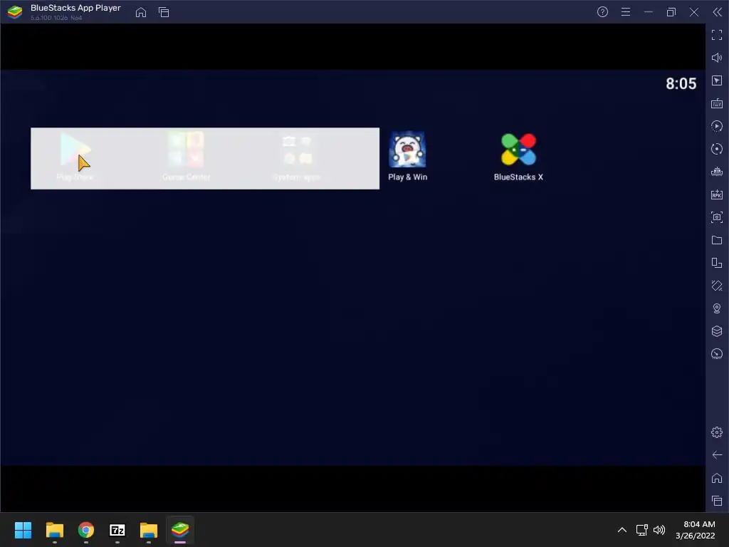The height and width of the screenshot is (547, 729).
Task: Click the sidebar recent apps icon at bottom
Action: click(x=717, y=501)
